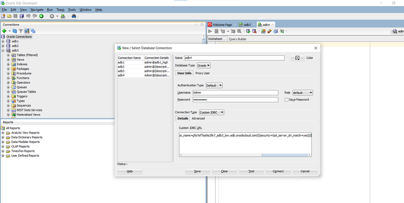Rollback changes using the worksheet toolbar icon
404x203 pixels.
(255, 31)
